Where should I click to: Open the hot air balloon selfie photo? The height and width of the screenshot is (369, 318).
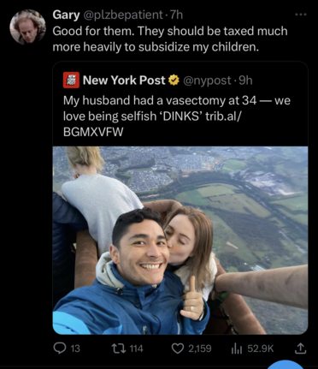tap(180, 240)
